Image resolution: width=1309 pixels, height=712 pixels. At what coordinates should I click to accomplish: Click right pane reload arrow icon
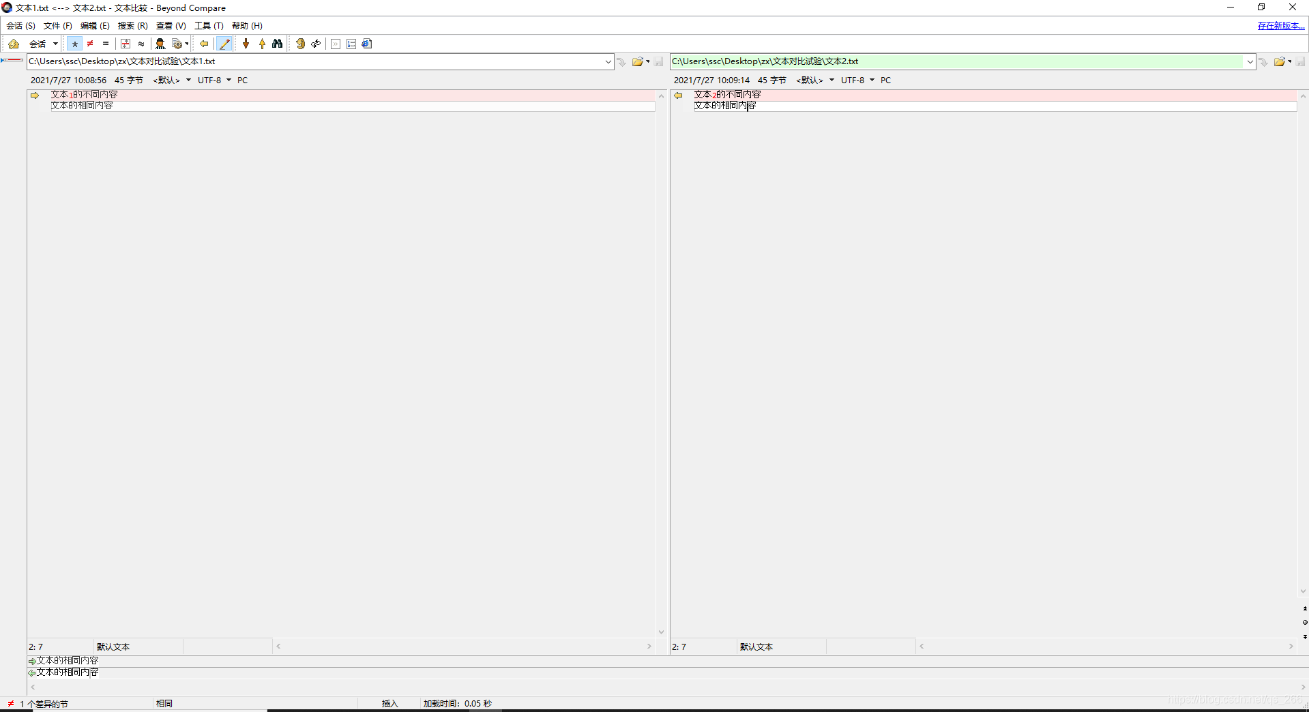click(1263, 62)
